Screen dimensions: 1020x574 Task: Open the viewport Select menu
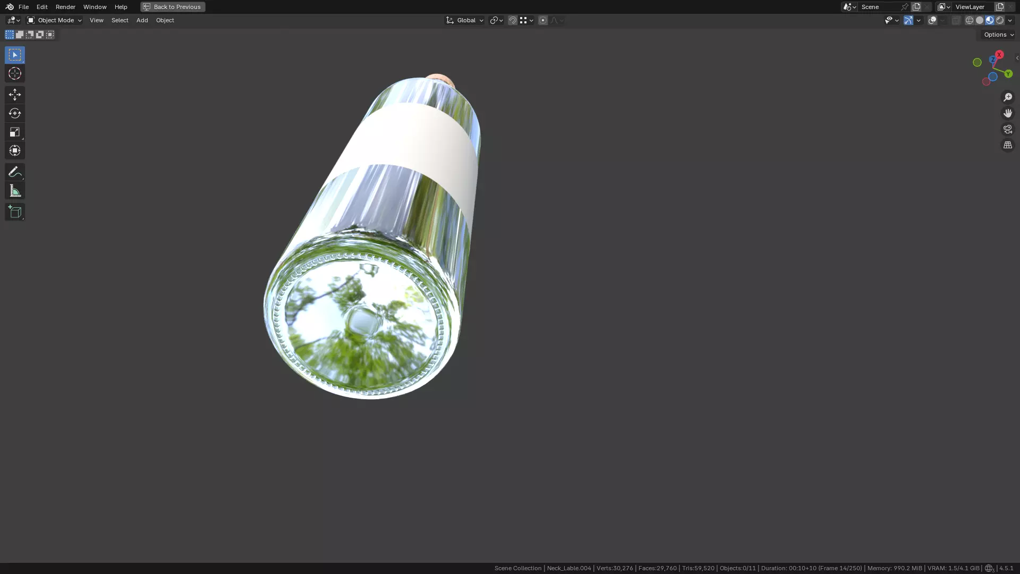pyautogui.click(x=120, y=20)
